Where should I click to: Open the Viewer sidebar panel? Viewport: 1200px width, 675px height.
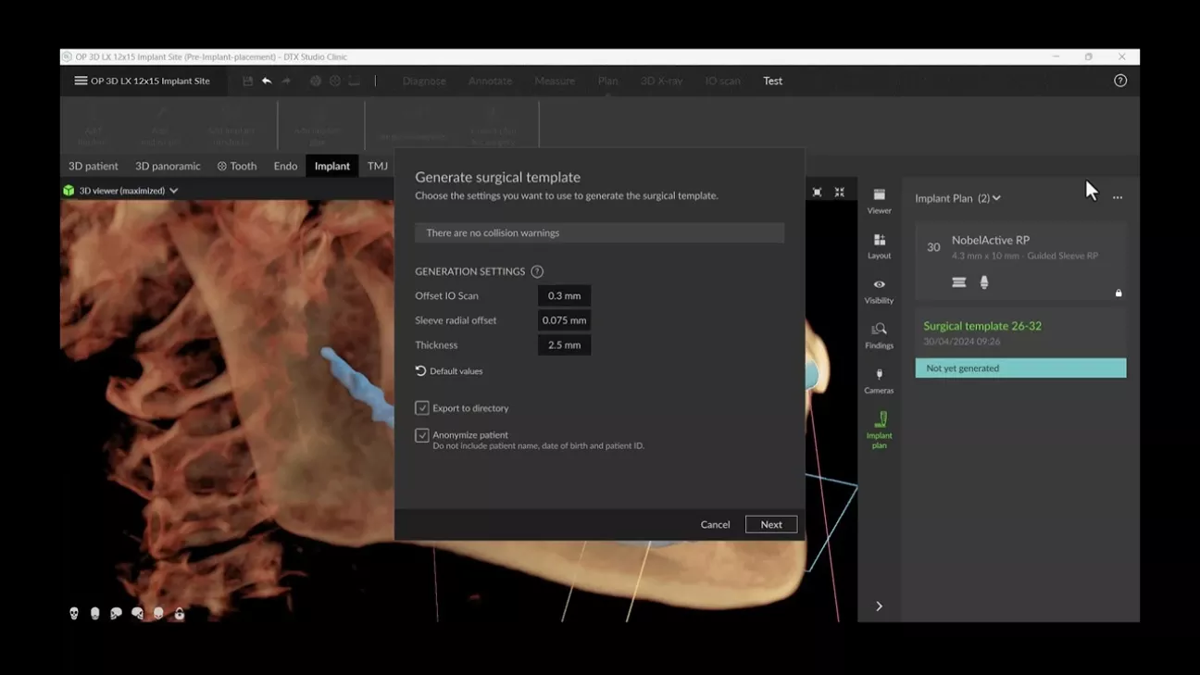click(879, 201)
